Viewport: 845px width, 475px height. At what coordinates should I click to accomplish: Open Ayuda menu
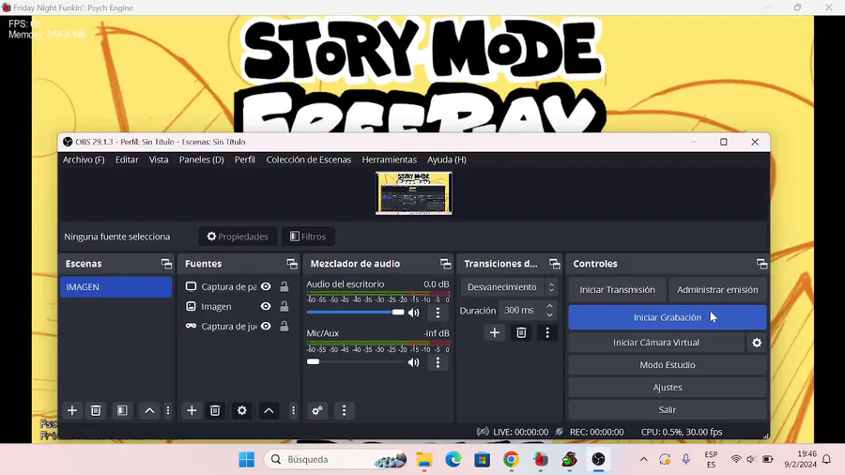pos(447,160)
